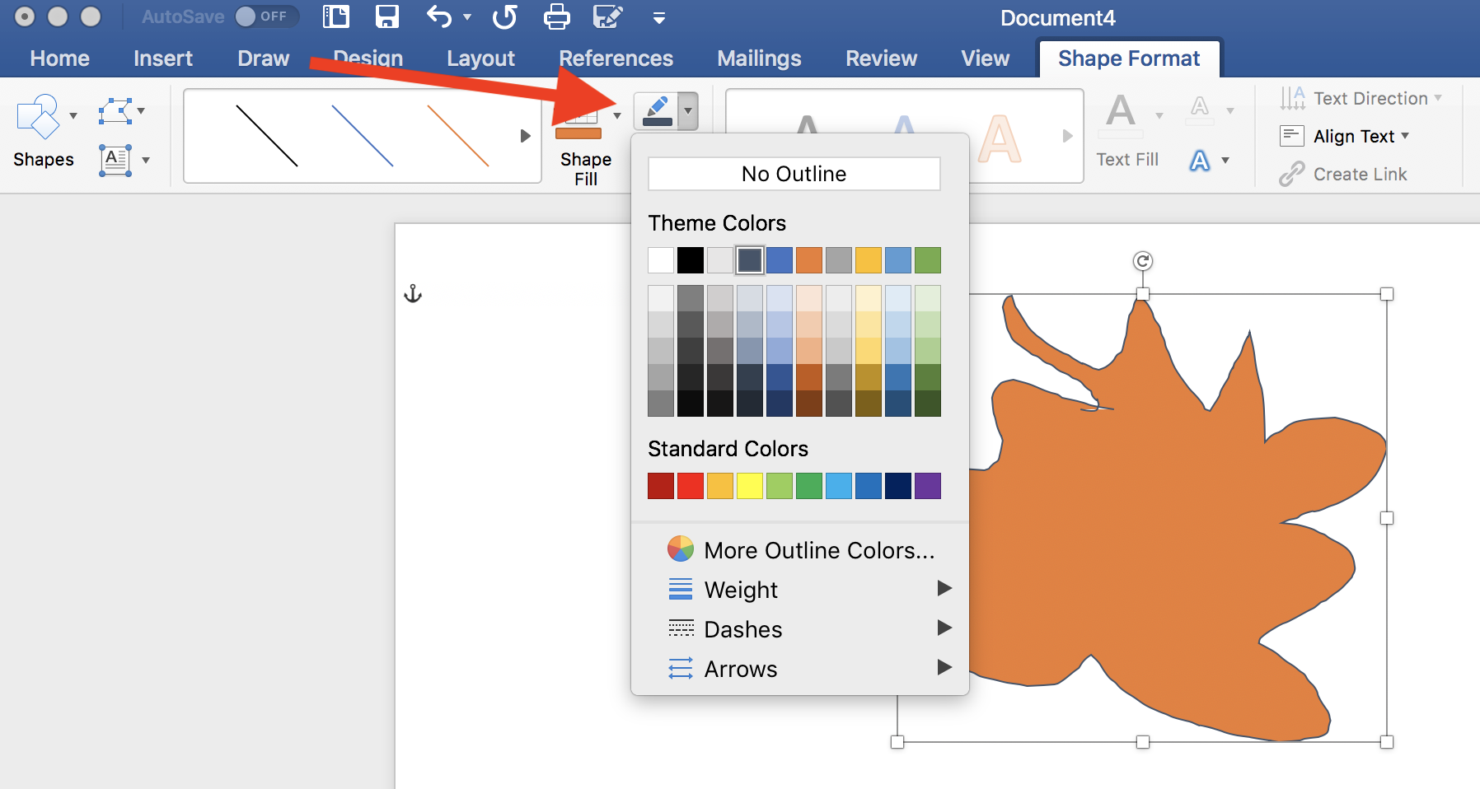Pick the purple standard color swatch

(x=928, y=486)
